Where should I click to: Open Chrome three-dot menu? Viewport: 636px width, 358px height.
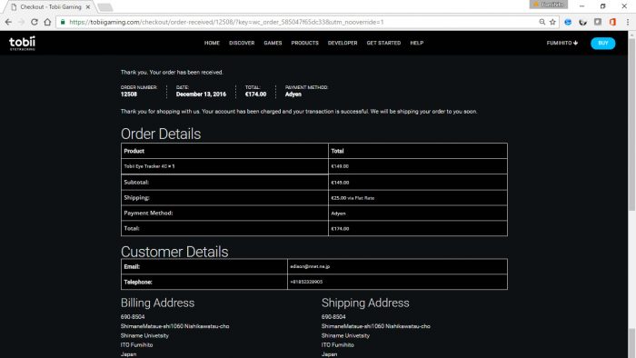pyautogui.click(x=628, y=22)
